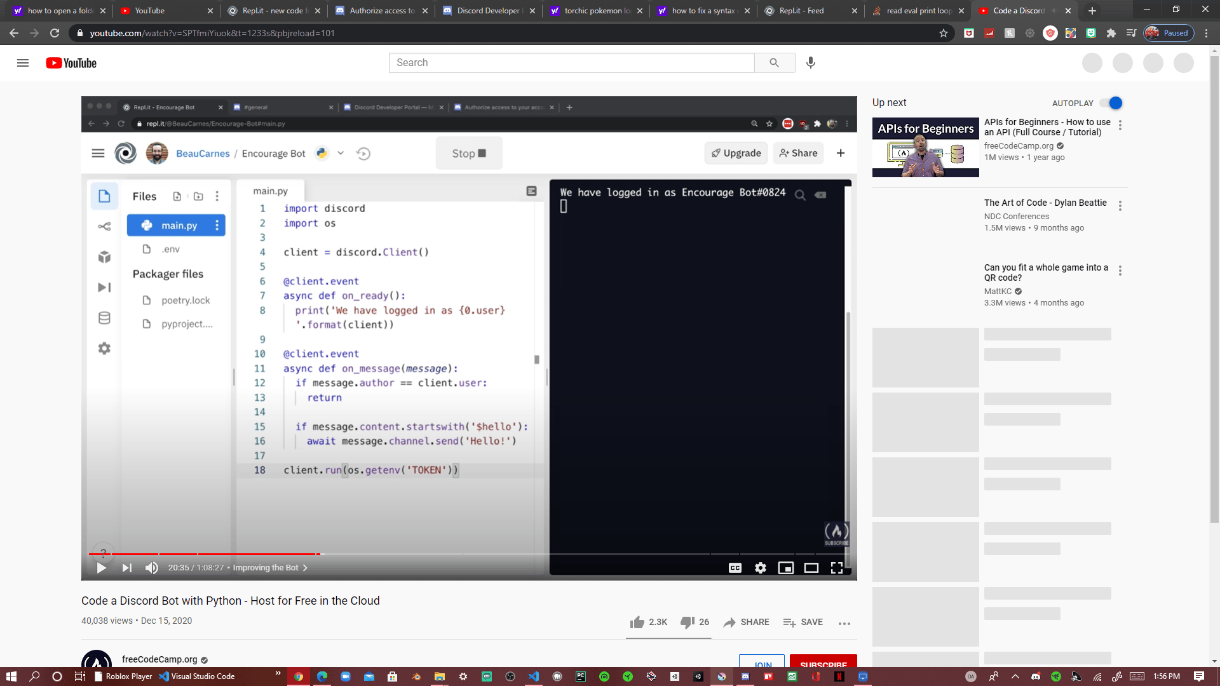Toggle closed captions CC button
Image resolution: width=1220 pixels, height=686 pixels.
[735, 568]
